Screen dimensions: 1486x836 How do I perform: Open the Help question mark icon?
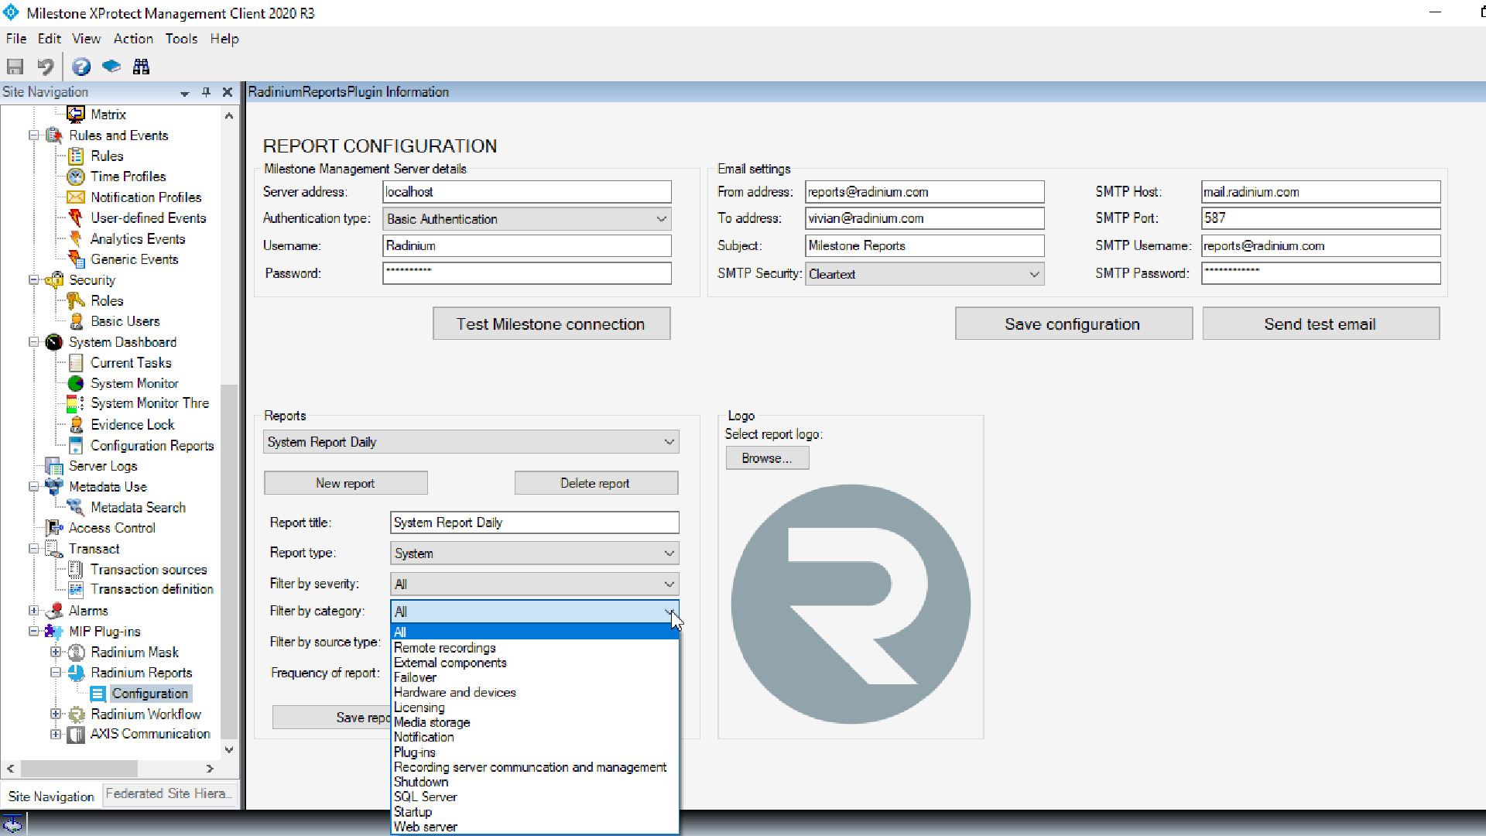click(81, 67)
